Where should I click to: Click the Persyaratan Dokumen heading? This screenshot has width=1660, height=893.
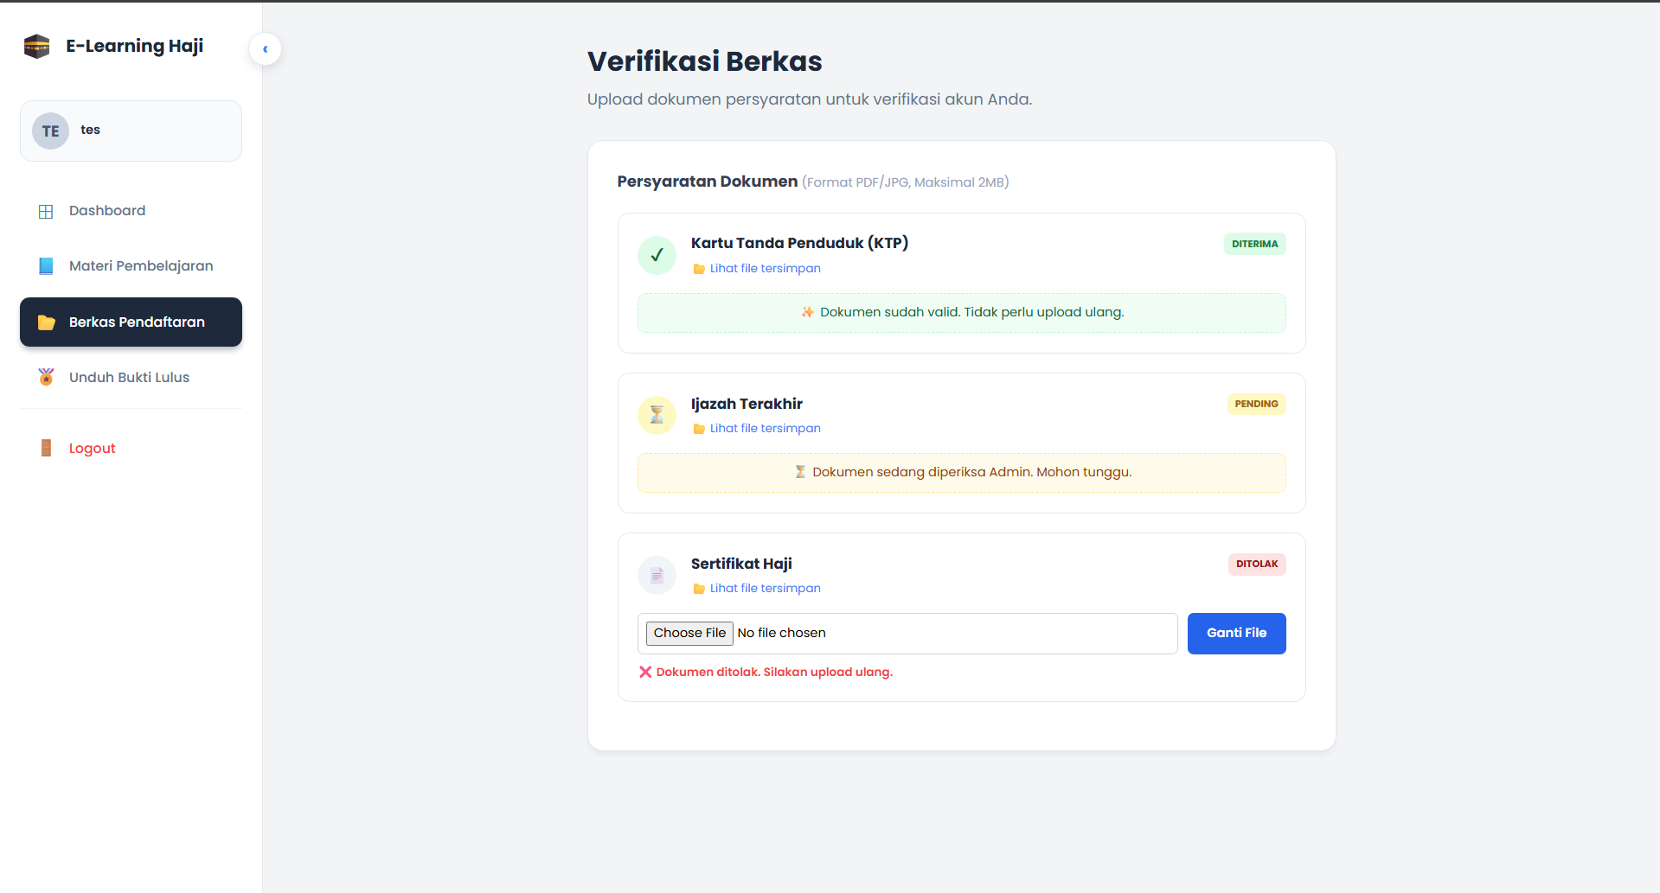707,182
